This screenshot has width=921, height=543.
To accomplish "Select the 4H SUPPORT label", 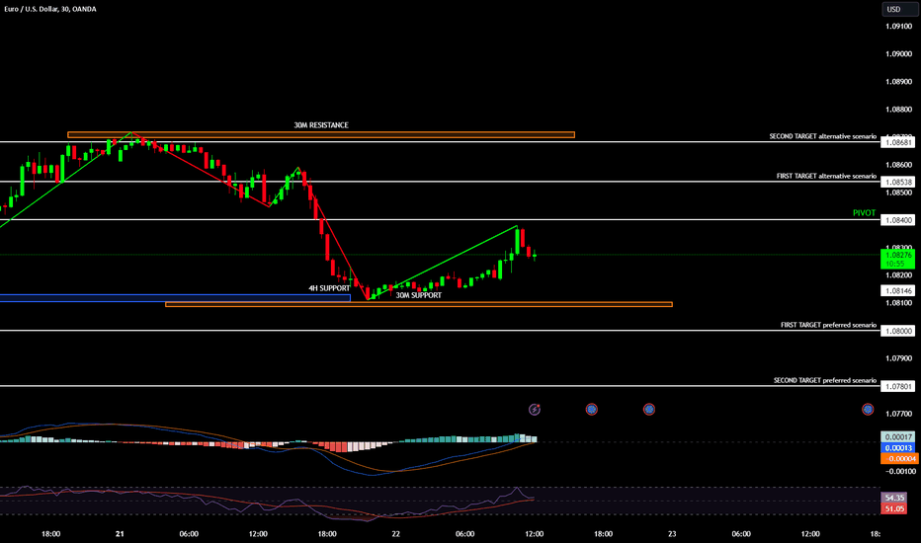I will point(329,288).
